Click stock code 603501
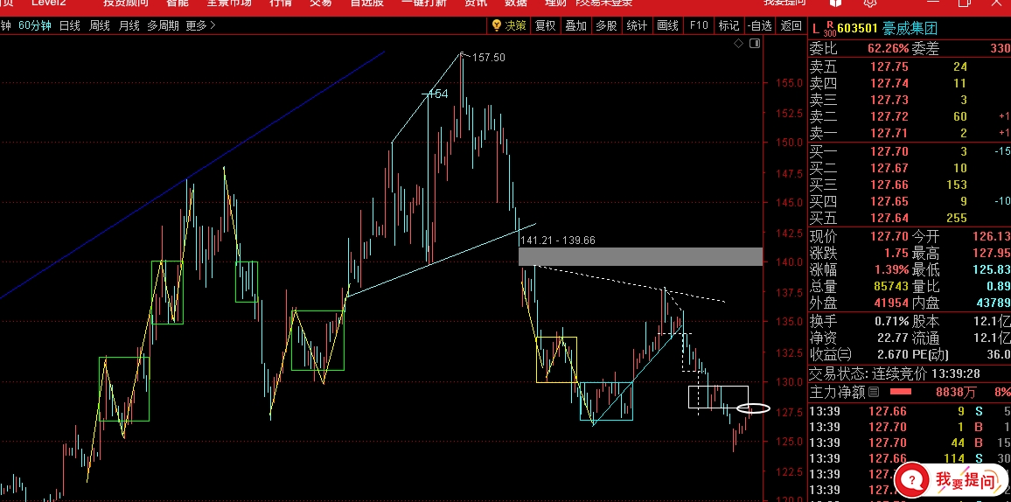The image size is (1011, 502). click(858, 28)
